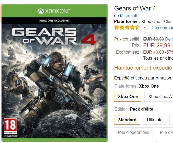Open the rating breakdown dropdown arrow
Image resolution: width=173 pixels, height=143 pixels.
point(144,27)
